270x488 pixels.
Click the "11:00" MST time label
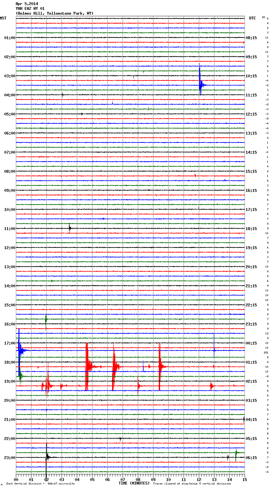coord(10,229)
